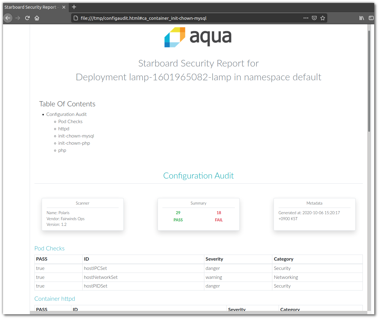Save the page to Pocket icon
The width and height of the screenshot is (379, 319).
[314, 18]
